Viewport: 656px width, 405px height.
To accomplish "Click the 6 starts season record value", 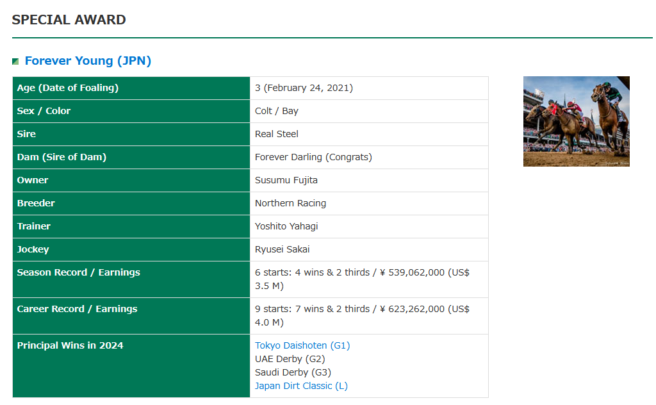I will point(363,279).
